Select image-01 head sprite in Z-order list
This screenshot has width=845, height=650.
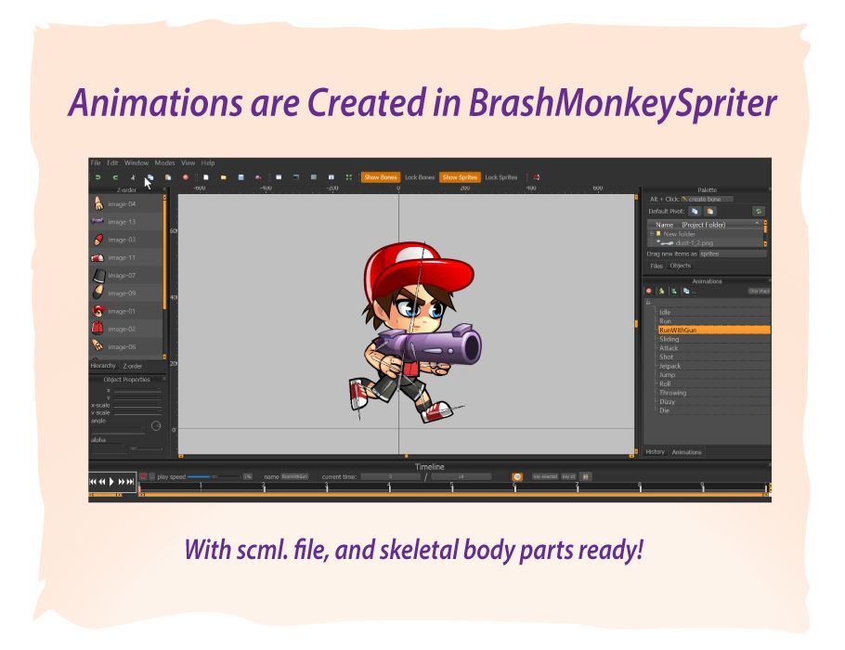[x=126, y=311]
